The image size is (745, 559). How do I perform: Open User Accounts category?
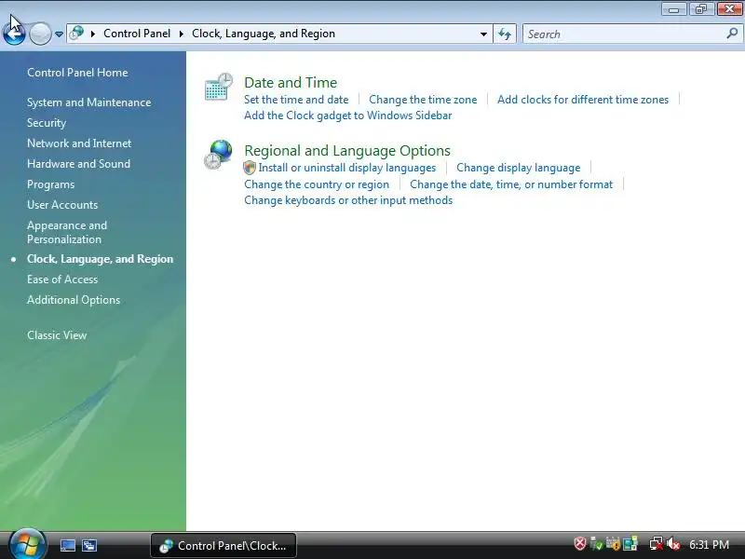click(x=62, y=205)
